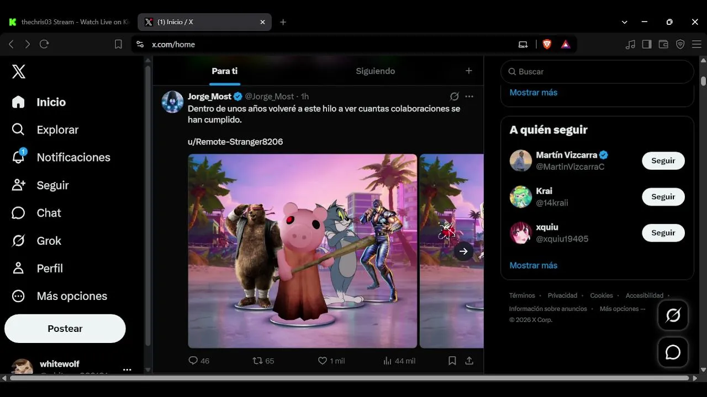Expand Más opciones in the left sidebar

click(60, 296)
